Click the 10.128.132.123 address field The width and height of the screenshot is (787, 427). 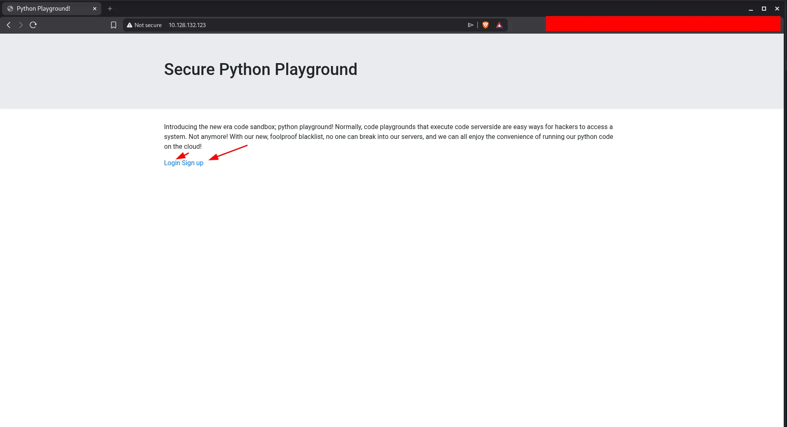click(x=187, y=25)
